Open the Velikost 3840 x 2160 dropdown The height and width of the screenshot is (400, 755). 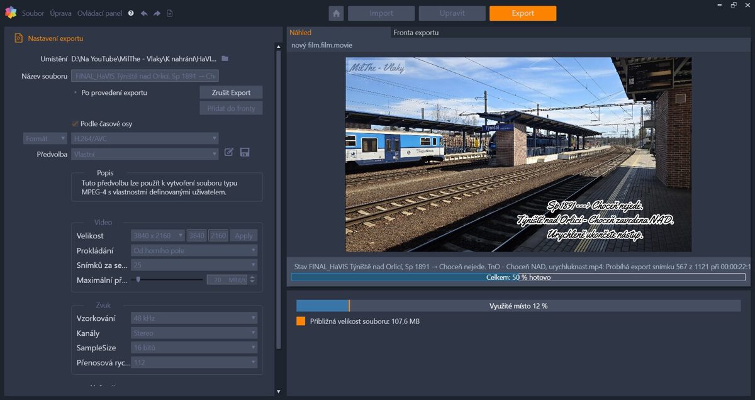tap(158, 236)
